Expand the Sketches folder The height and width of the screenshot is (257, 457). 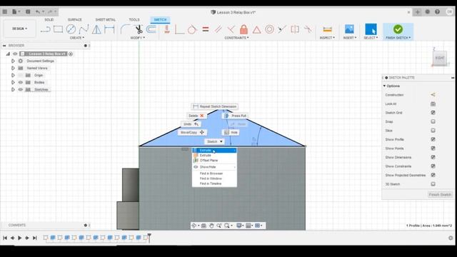13,89
